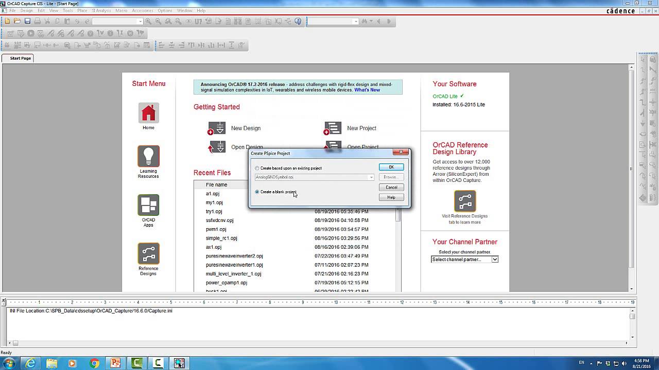This screenshot has width=659, height=370.
Task: Click the New Project link text
Action: (x=361, y=128)
